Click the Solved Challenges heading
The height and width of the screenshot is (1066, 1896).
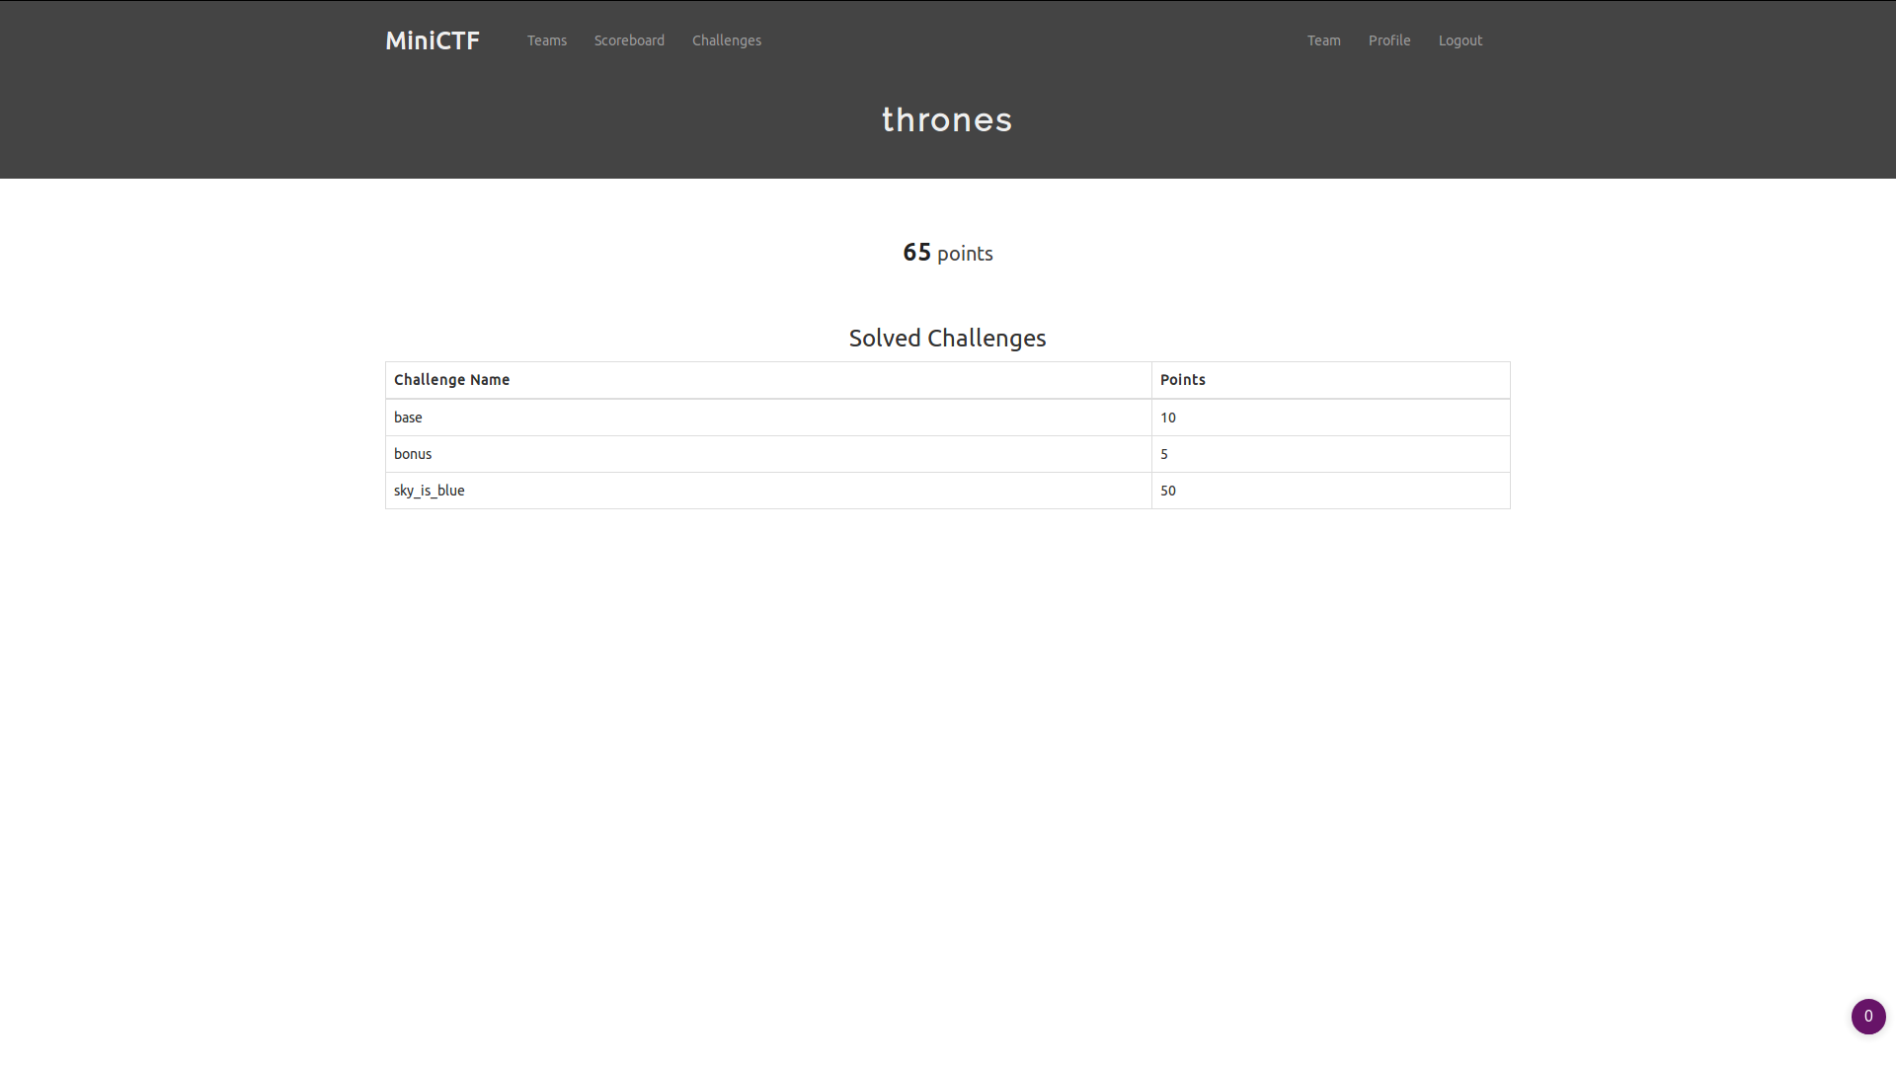(947, 338)
